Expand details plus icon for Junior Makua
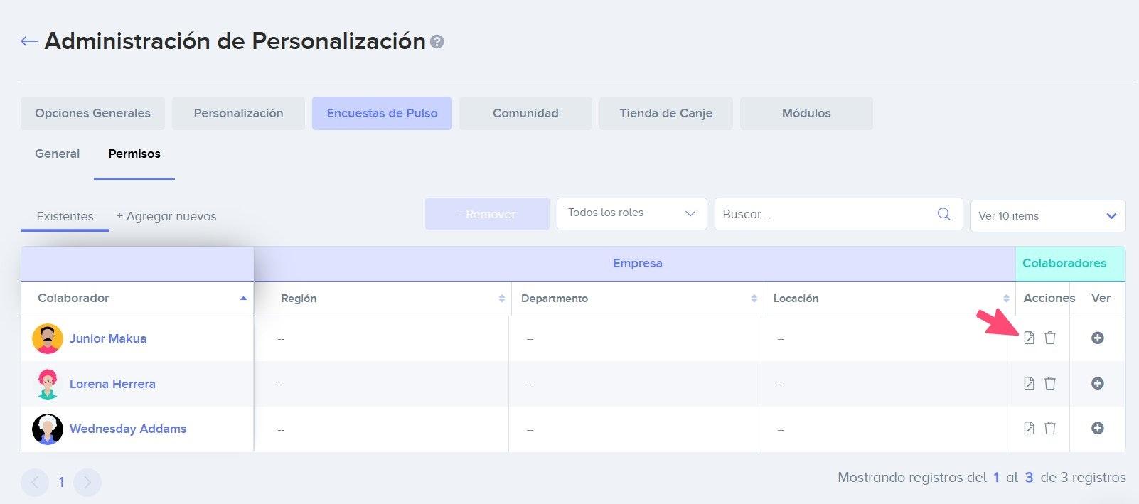Image resolution: width=1139 pixels, height=504 pixels. tap(1098, 338)
